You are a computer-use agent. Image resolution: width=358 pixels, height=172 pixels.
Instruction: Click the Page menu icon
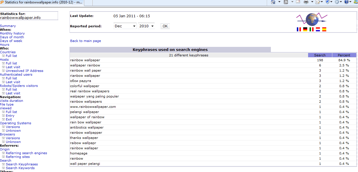point(317,2)
